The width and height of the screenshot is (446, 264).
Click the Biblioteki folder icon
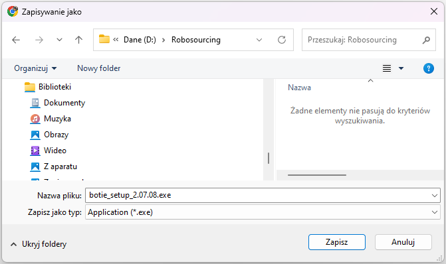(x=30, y=87)
